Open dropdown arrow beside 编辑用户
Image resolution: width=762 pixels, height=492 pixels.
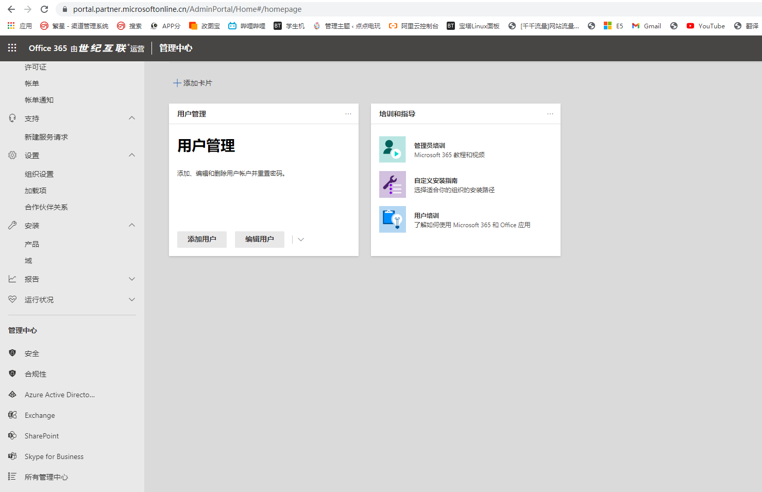tap(301, 240)
